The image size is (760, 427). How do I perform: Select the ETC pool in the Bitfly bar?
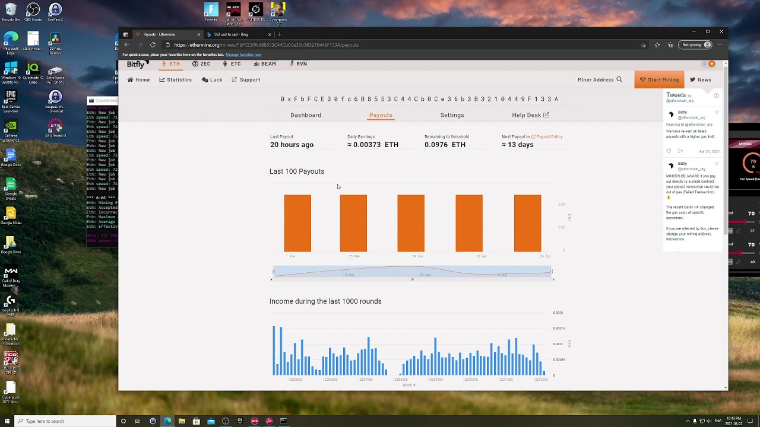tap(232, 63)
